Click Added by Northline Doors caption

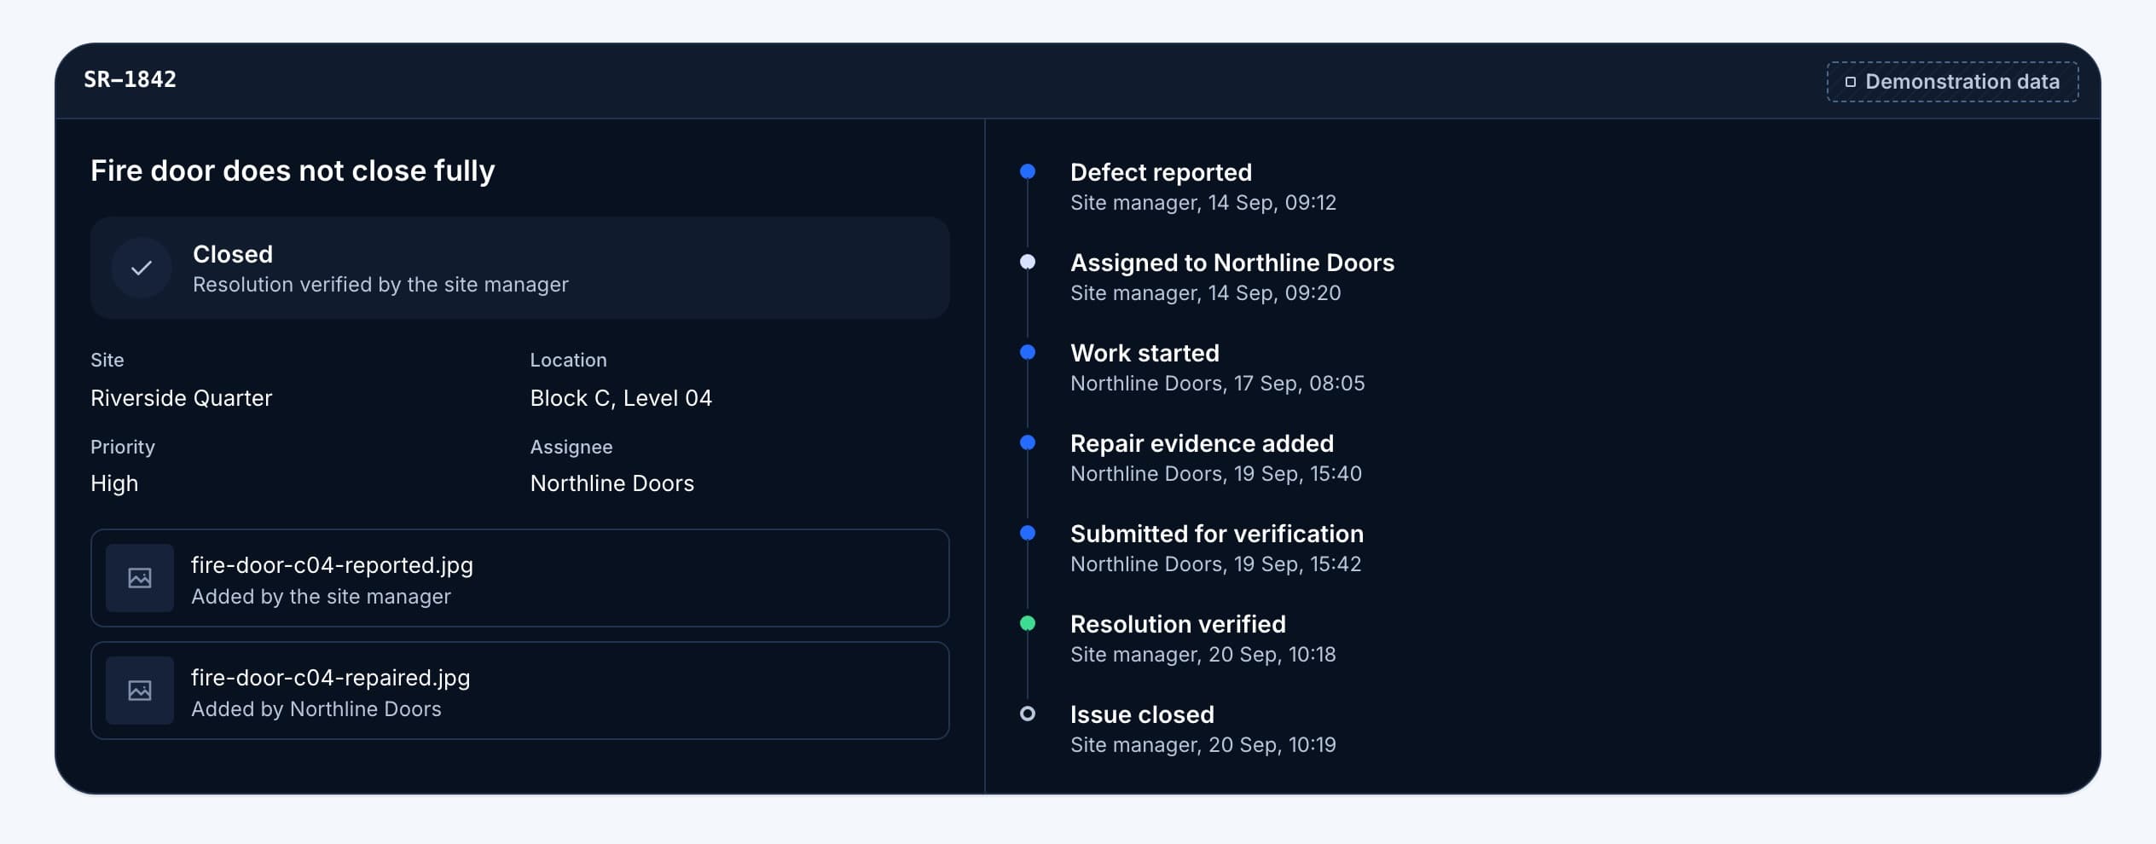tap(316, 709)
